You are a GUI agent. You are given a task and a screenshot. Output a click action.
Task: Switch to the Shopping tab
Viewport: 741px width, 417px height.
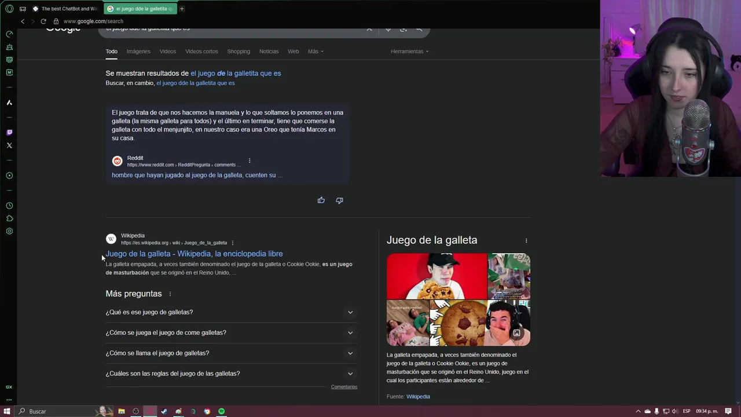(x=239, y=52)
